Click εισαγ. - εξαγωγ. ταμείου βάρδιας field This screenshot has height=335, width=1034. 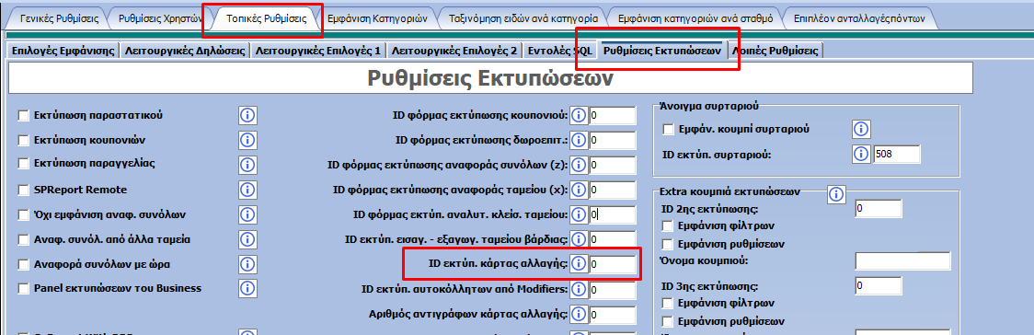(613, 239)
